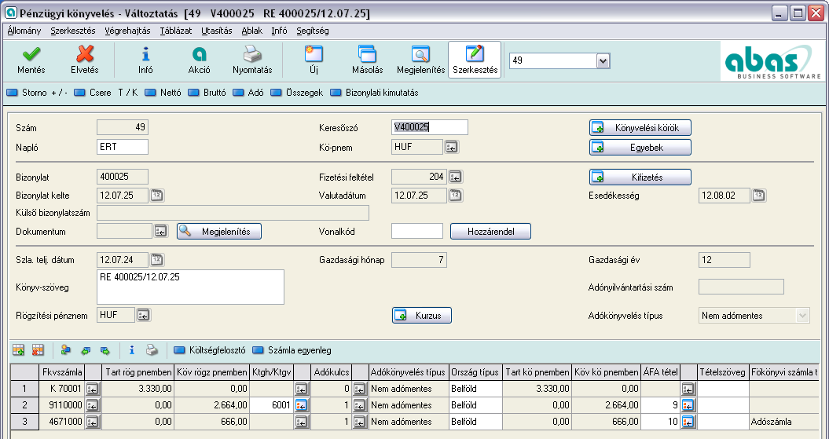Copy record with Másolás icon
Screen dimensions: 829x439
368,54
